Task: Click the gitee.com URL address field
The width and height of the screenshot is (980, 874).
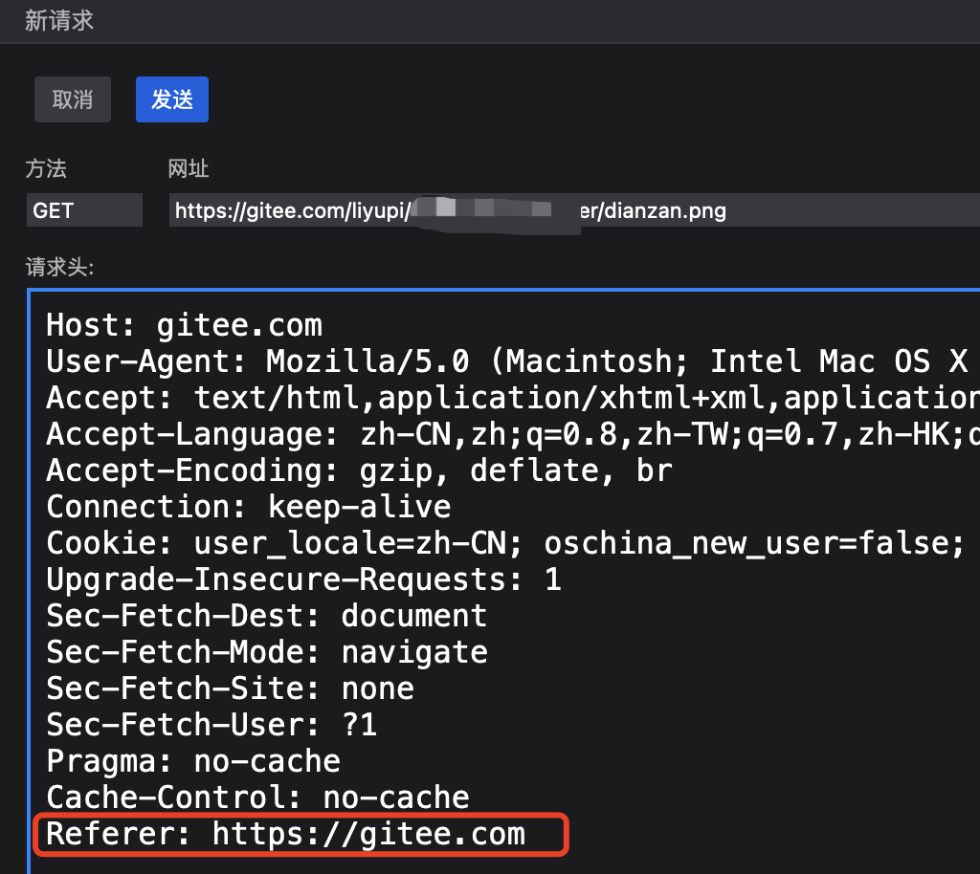Action: [x=574, y=210]
